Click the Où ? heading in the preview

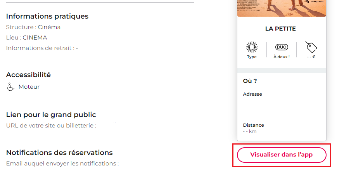250,81
